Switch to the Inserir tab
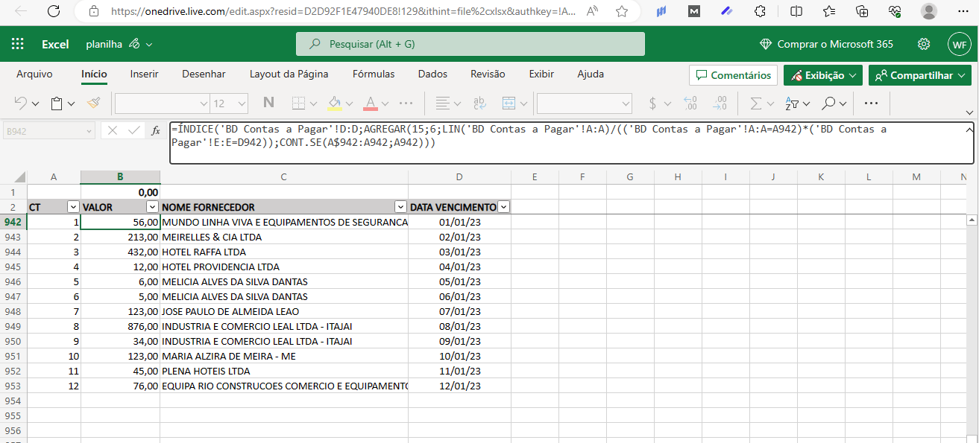 tap(144, 74)
